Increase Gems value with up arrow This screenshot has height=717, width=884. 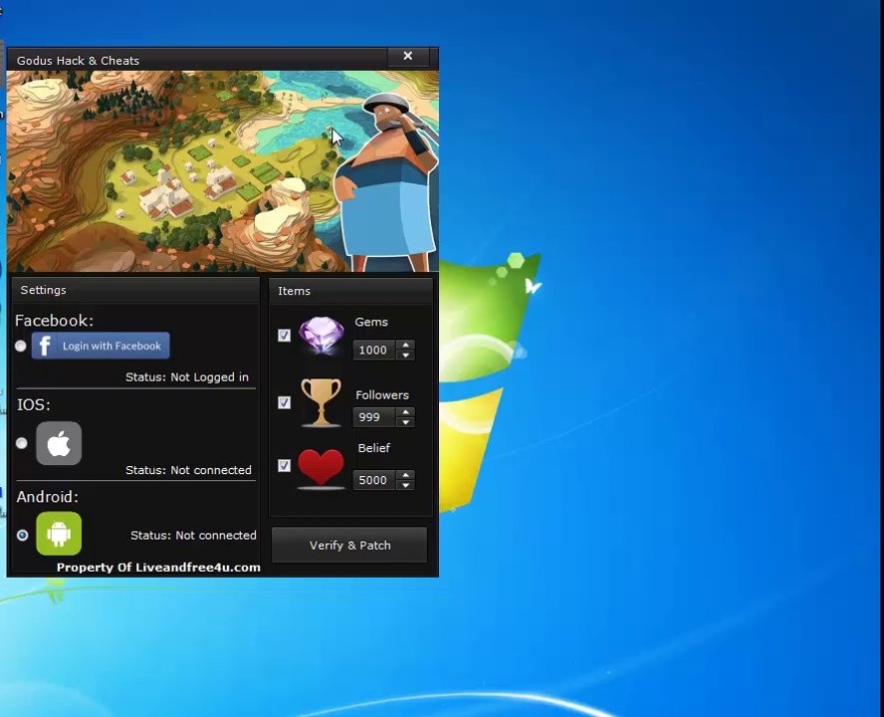(406, 345)
